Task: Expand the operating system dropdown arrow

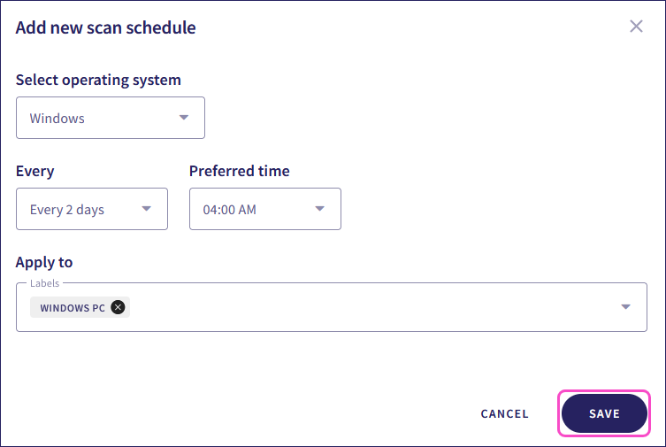Action: pos(184,118)
